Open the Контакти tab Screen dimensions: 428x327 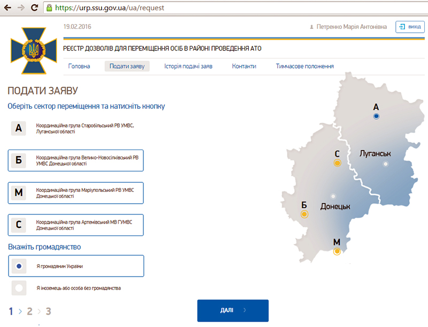coord(244,66)
